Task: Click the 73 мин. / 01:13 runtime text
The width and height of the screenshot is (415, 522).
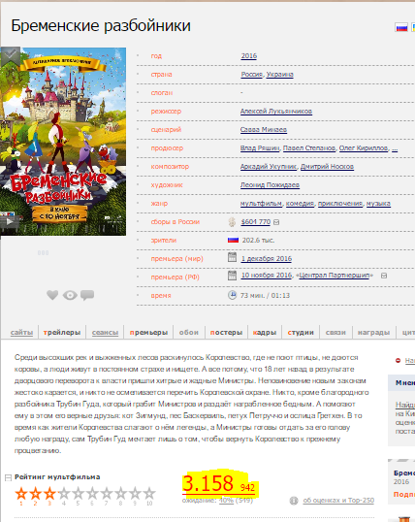Action: [x=266, y=295]
